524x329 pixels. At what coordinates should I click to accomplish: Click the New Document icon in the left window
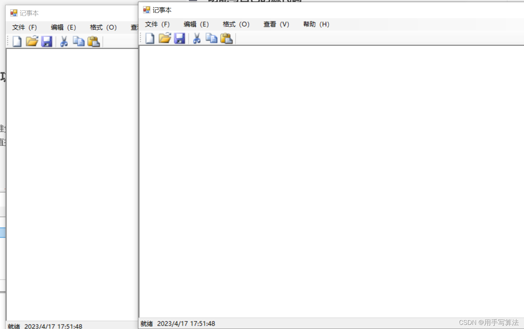17,41
